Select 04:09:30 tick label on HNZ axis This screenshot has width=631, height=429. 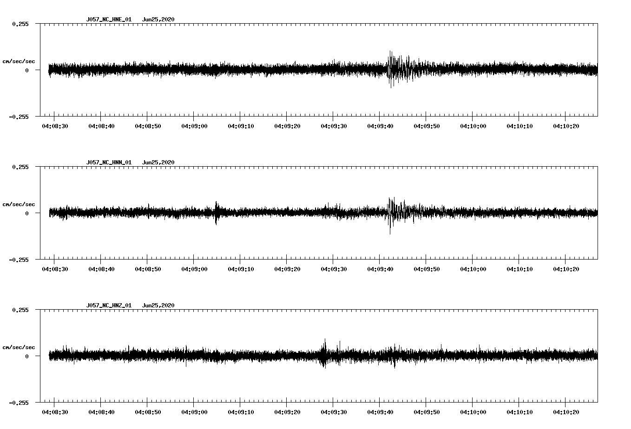(334, 412)
